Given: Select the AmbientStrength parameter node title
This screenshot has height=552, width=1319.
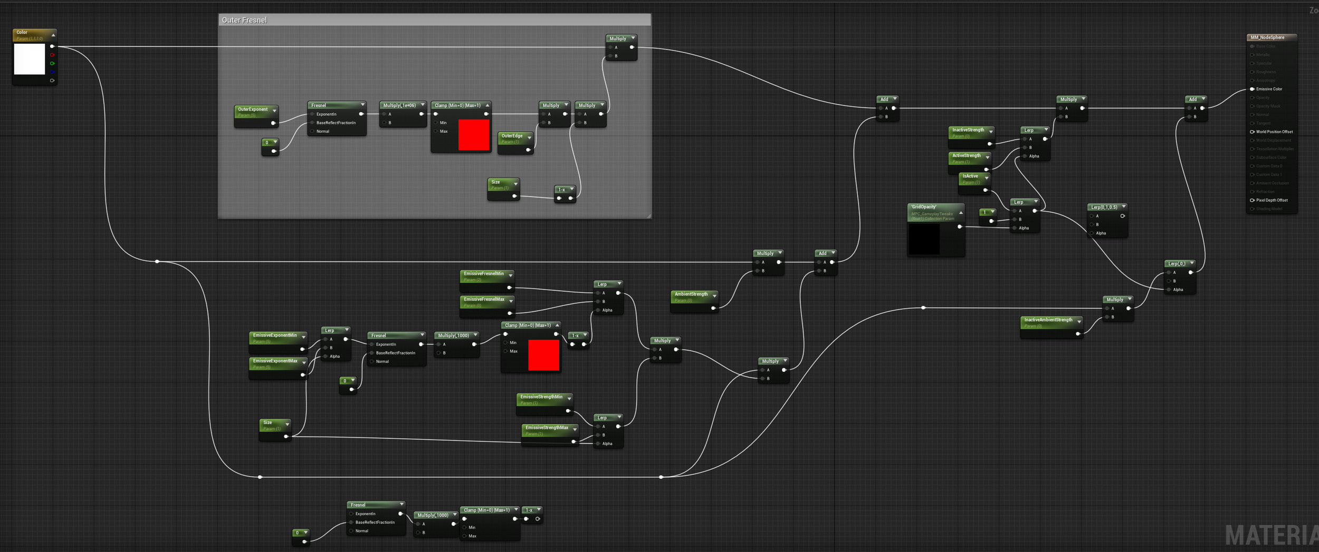Looking at the screenshot, I should (691, 294).
